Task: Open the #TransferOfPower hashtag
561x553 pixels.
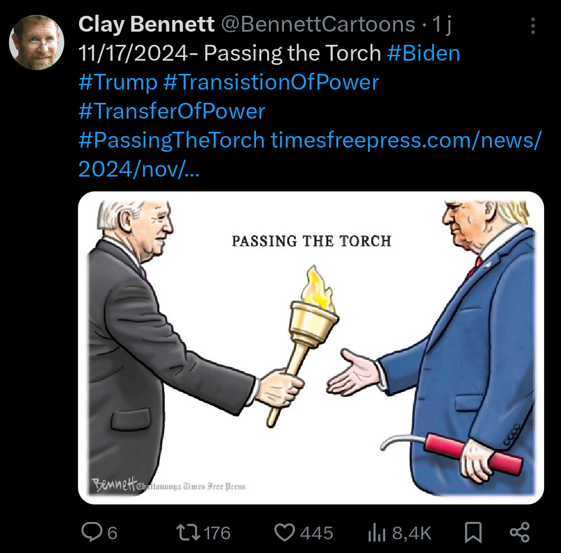Action: 172,111
